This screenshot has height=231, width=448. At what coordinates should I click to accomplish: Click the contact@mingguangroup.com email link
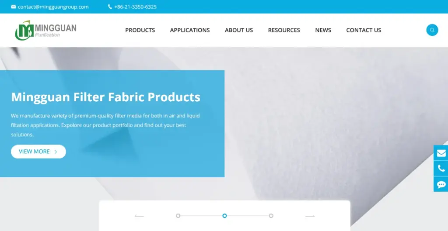(x=53, y=7)
